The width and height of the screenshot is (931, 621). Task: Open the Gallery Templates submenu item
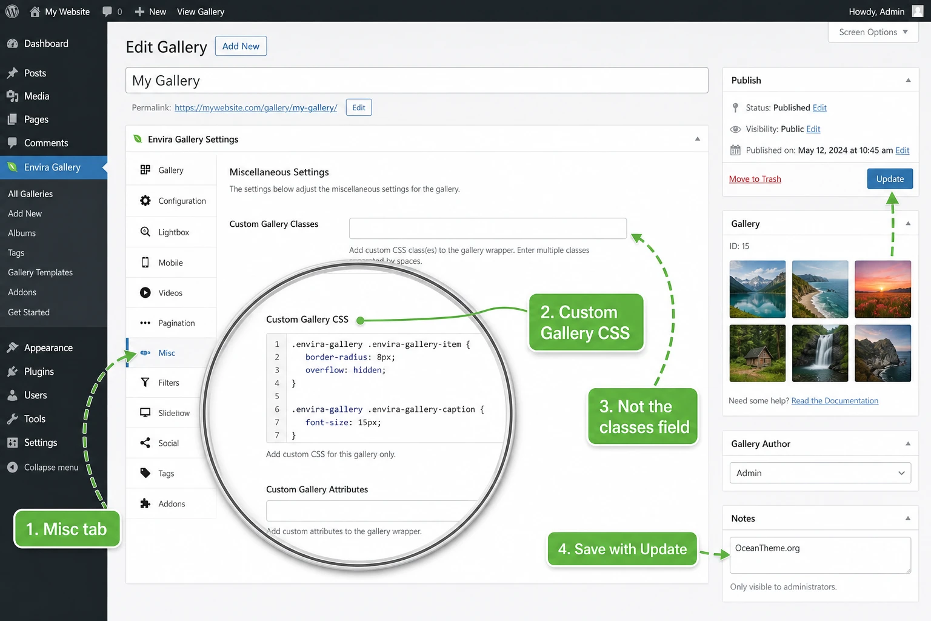click(41, 272)
